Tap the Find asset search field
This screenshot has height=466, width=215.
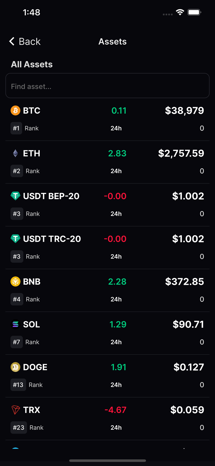click(107, 86)
